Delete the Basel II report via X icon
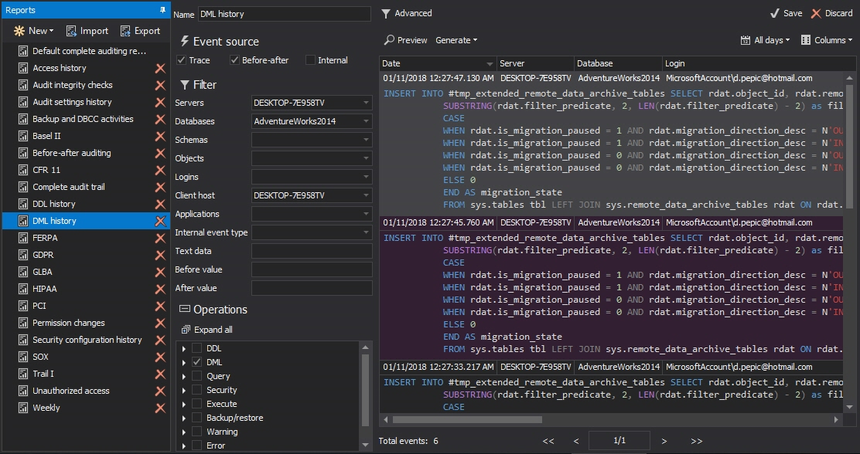The height and width of the screenshot is (454, 860). (x=160, y=137)
